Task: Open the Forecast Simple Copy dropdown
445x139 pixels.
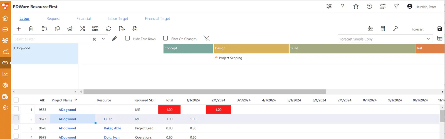Action: pyautogui.click(x=385, y=39)
